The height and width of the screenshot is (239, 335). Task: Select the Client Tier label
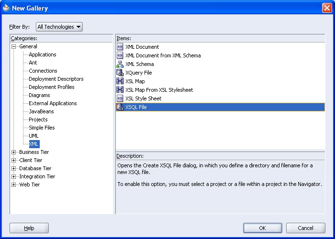pos(31,160)
